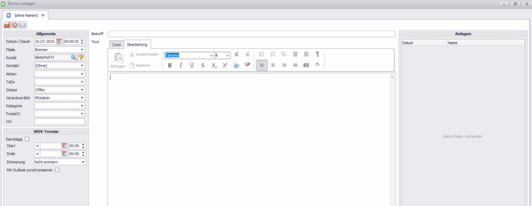Click into the main text editing area

pos(249,139)
